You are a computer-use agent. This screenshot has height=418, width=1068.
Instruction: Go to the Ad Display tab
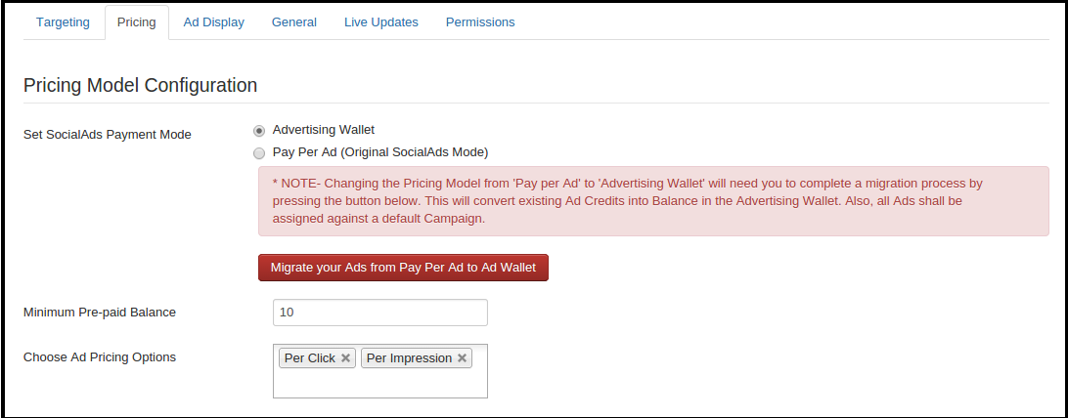[214, 21]
